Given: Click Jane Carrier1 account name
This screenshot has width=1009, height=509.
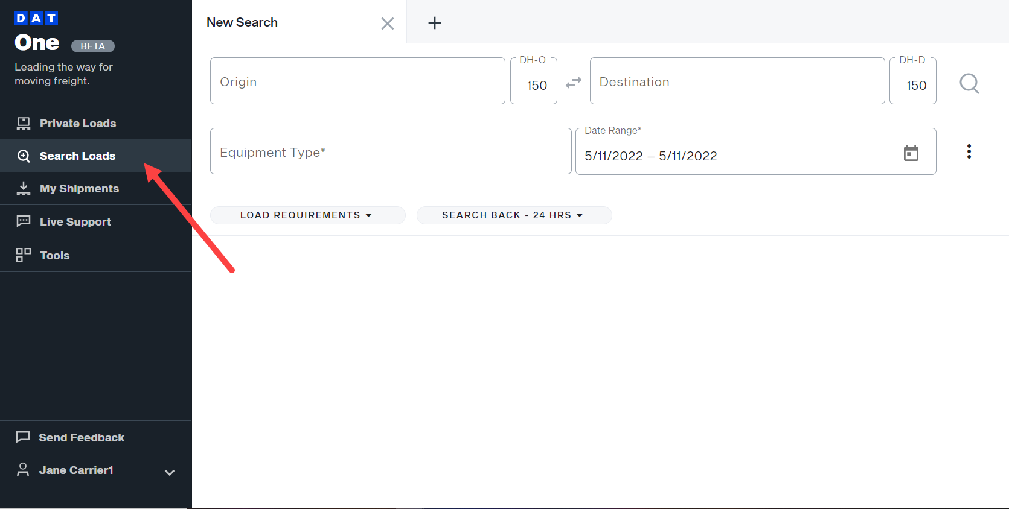Looking at the screenshot, I should 76,470.
